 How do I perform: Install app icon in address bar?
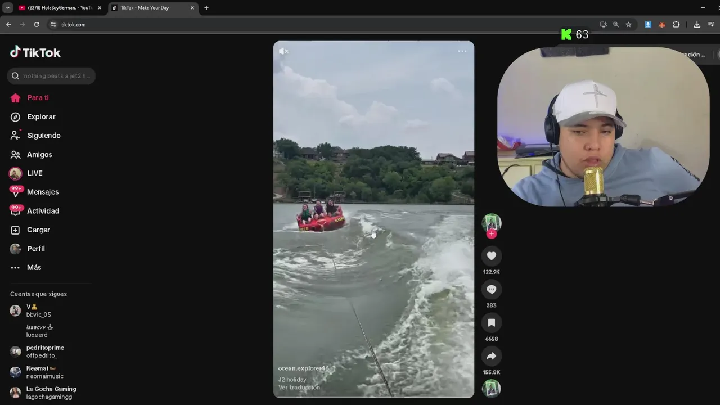coord(604,25)
